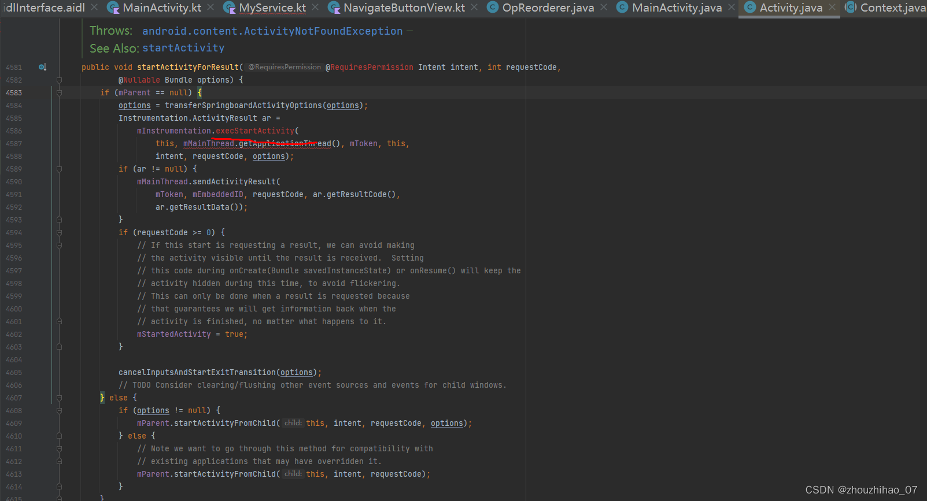The width and height of the screenshot is (927, 501).
Task: Click the child: hint on line 4609
Action: pyautogui.click(x=293, y=423)
